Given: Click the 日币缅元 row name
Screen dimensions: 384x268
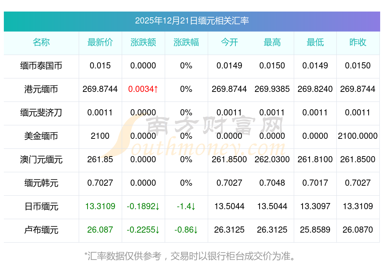Looking at the screenshot, I should pos(41,206).
